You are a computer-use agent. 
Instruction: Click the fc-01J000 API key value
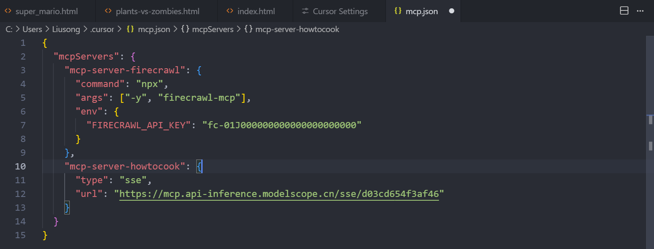(x=281, y=125)
